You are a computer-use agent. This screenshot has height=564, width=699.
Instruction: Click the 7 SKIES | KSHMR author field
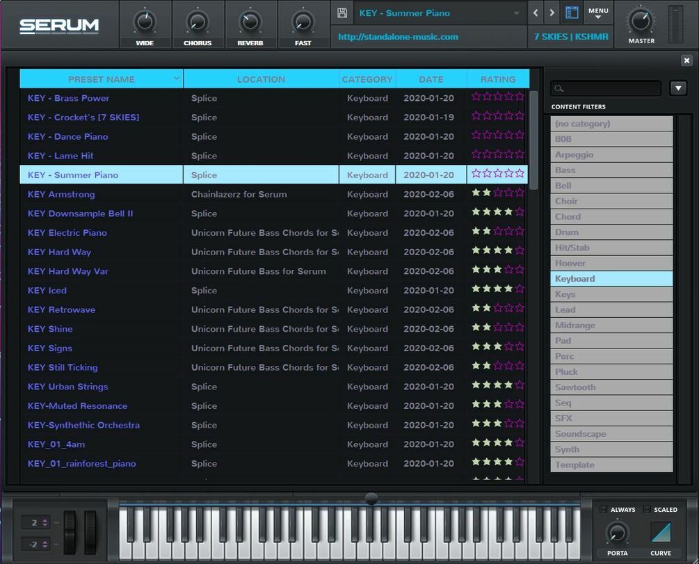pyautogui.click(x=571, y=37)
